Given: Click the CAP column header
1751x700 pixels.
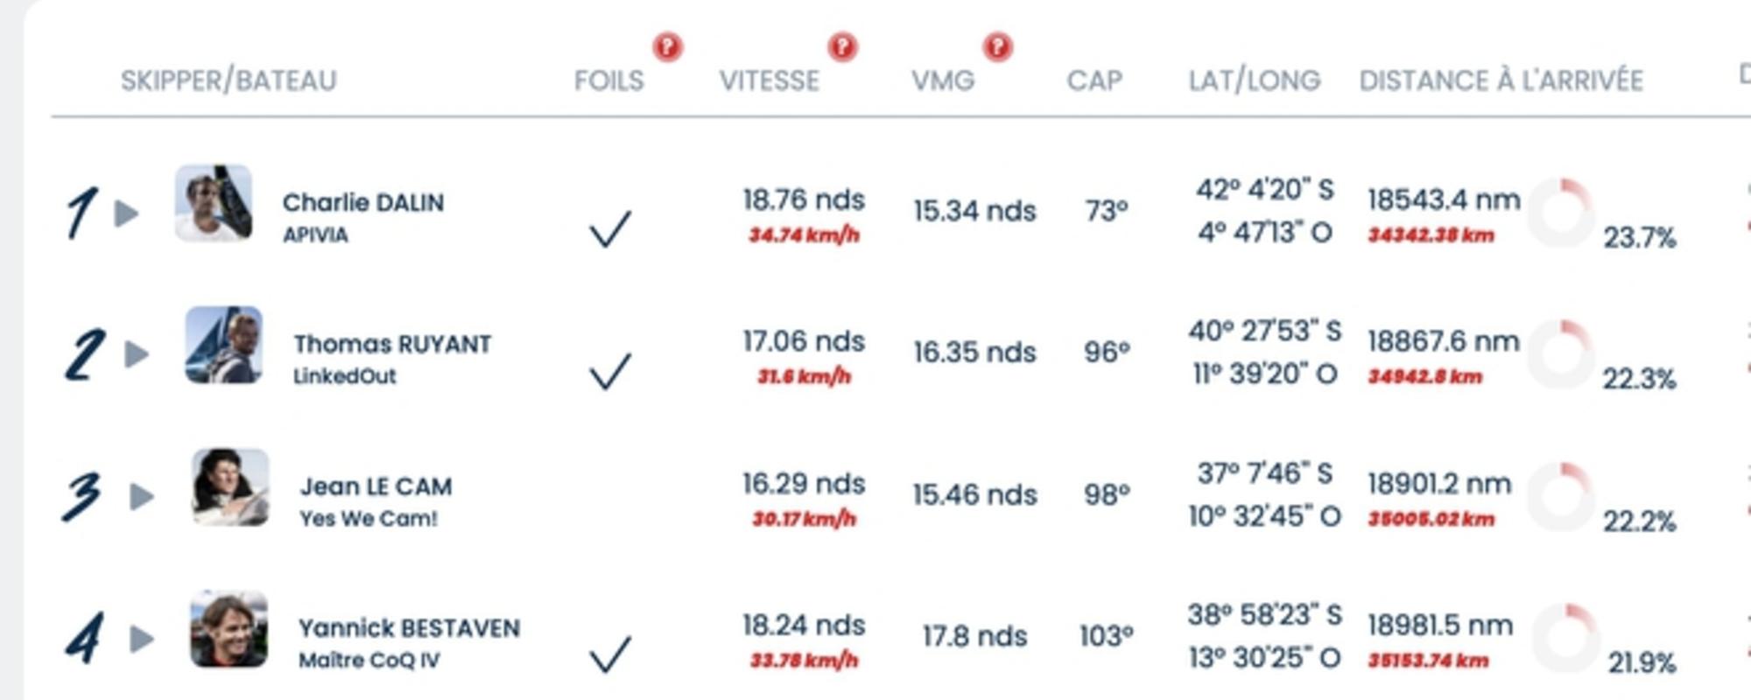Looking at the screenshot, I should (1094, 80).
